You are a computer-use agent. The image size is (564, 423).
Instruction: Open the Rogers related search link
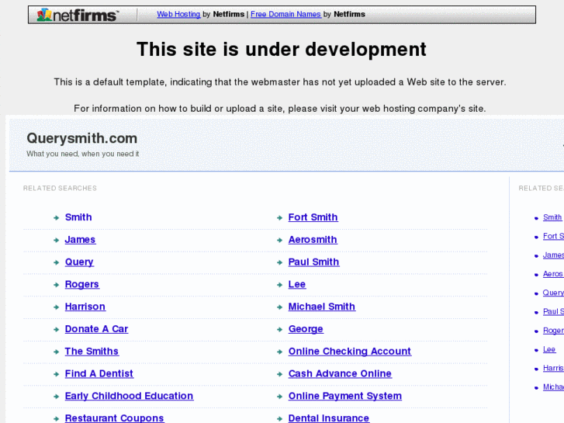click(82, 284)
